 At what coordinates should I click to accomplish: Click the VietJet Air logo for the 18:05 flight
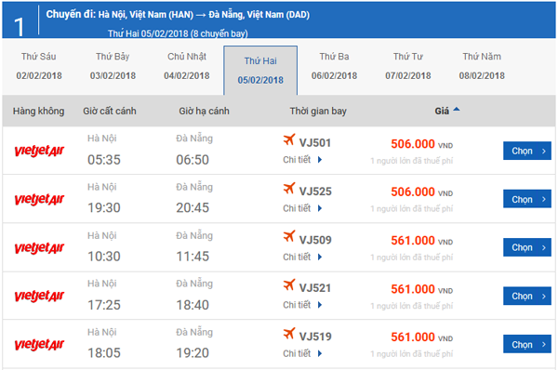39,344
